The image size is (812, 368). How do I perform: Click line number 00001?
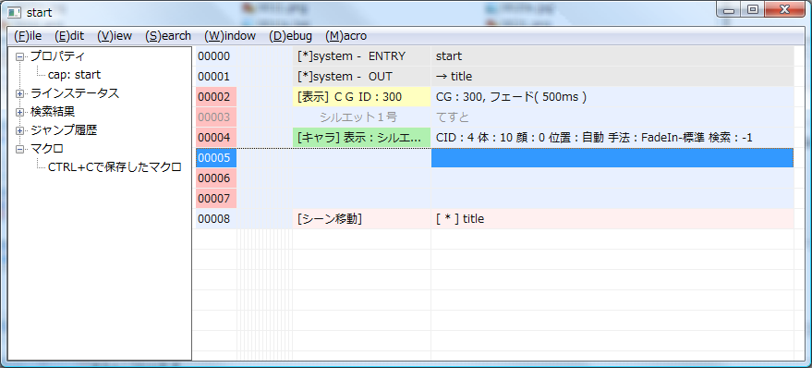point(216,76)
